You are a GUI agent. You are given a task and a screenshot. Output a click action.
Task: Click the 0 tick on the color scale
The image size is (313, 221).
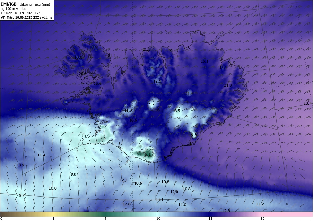coord(1,219)
